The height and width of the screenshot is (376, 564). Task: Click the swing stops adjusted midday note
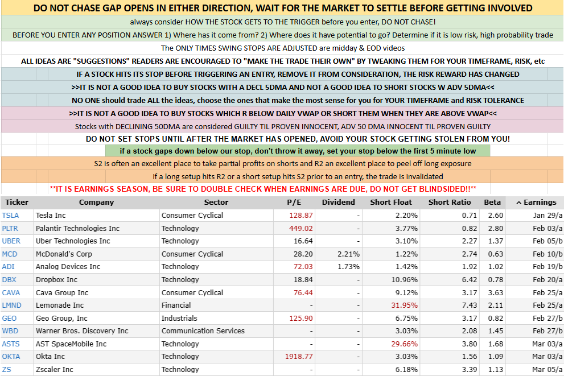pyautogui.click(x=283, y=48)
